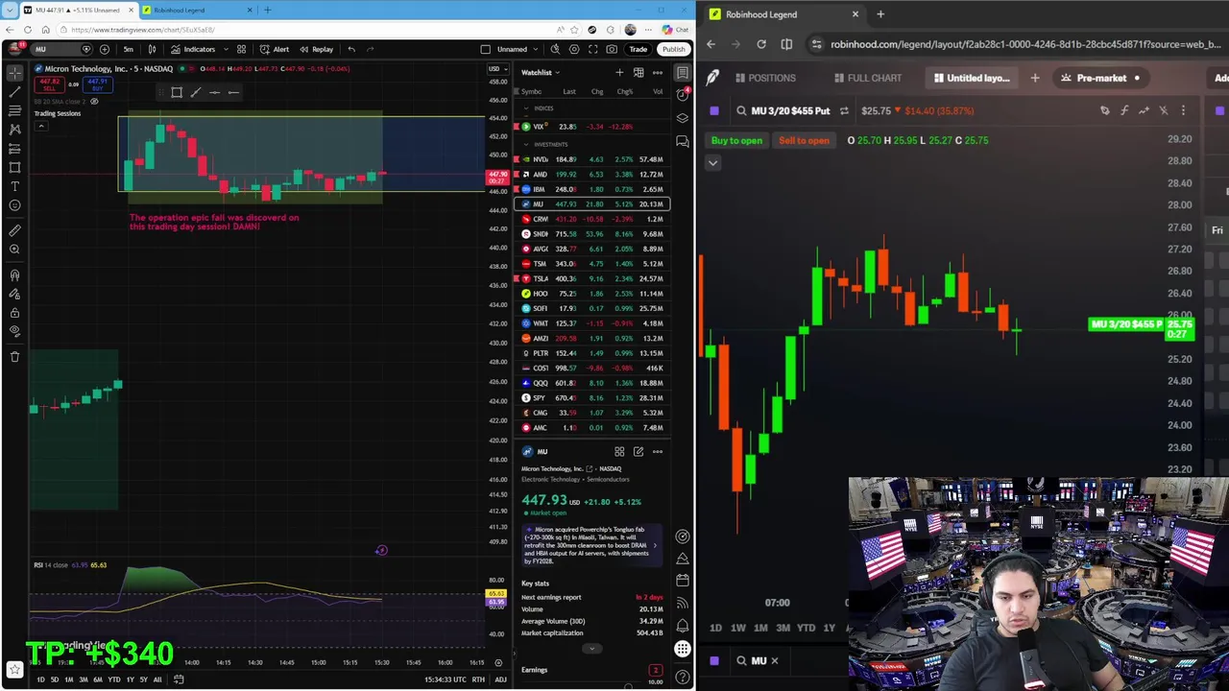This screenshot has height=691, width=1229.
Task: Click the 447.91 BUY price button
Action: click(x=97, y=84)
